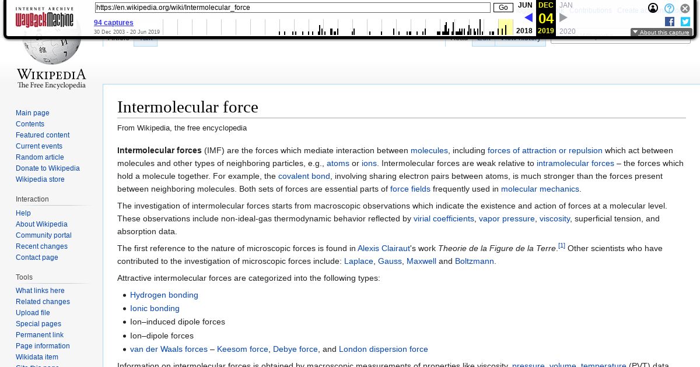Open the 94 captures link
Image resolution: width=700 pixels, height=367 pixels.
click(114, 23)
